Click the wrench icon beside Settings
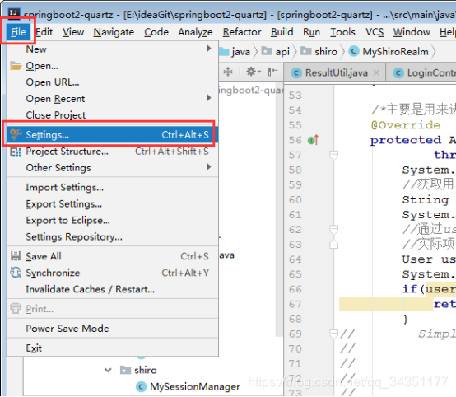The height and width of the screenshot is (397, 456). tap(16, 134)
